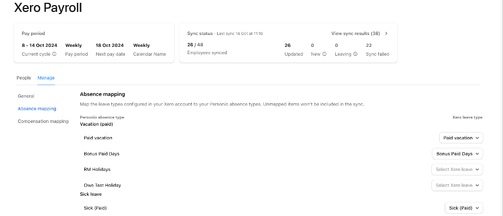Click the arrow next to View sync results

pyautogui.click(x=386, y=33)
